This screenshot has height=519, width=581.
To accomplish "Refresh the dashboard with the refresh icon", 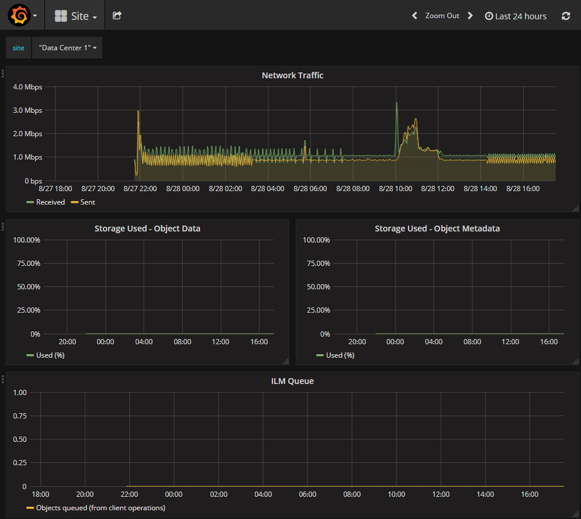I will (x=565, y=16).
